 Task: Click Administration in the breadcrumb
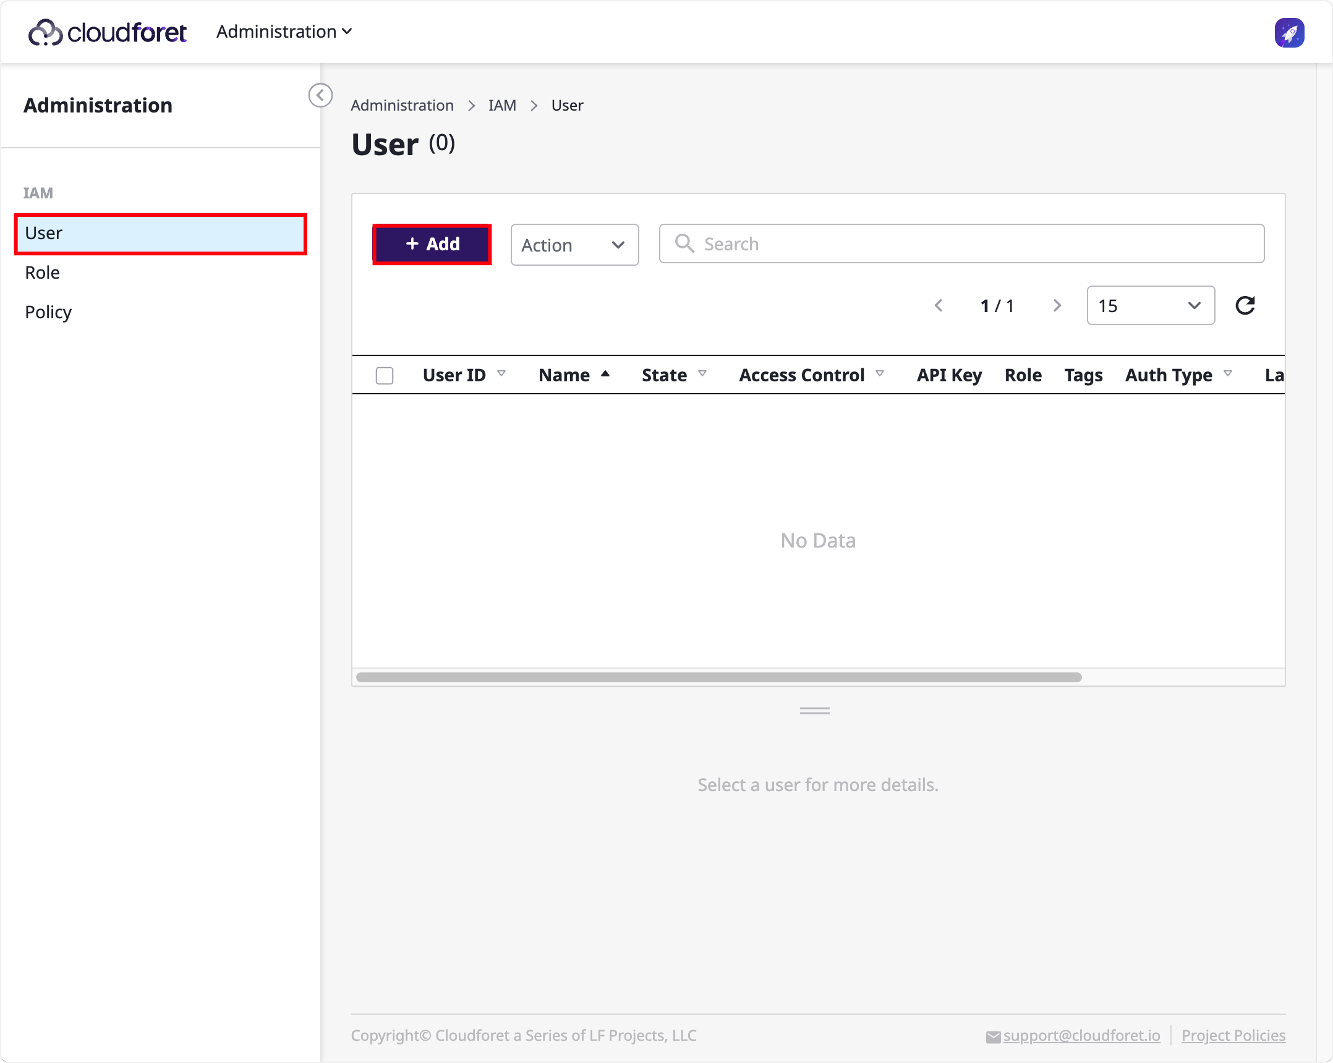click(x=402, y=105)
